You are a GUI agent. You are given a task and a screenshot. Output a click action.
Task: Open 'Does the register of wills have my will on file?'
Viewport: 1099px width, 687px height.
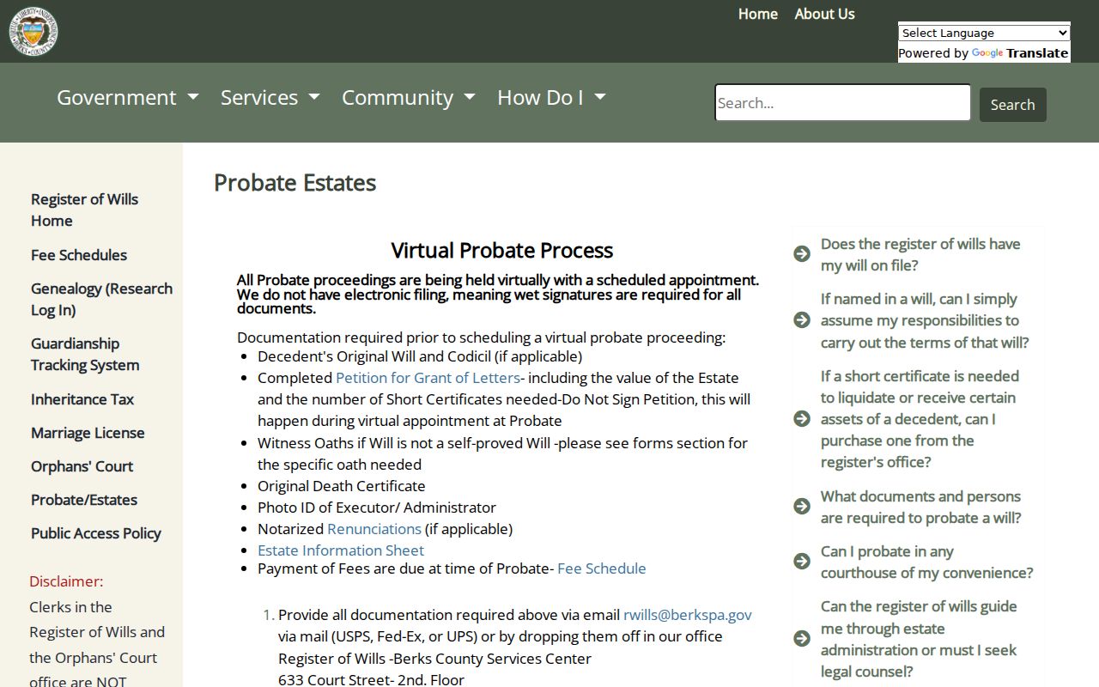pyautogui.click(x=920, y=254)
